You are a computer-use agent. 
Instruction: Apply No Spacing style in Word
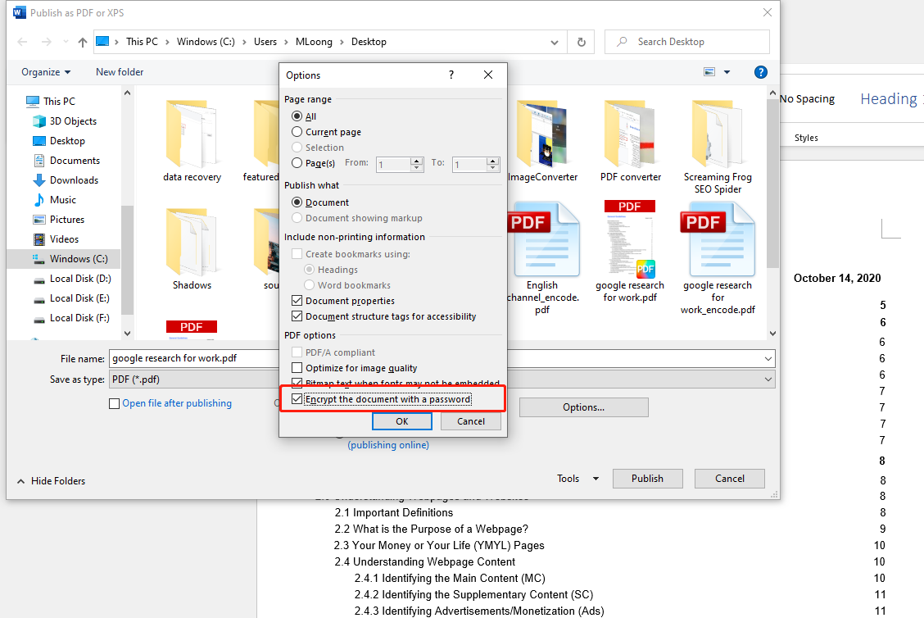tap(808, 99)
